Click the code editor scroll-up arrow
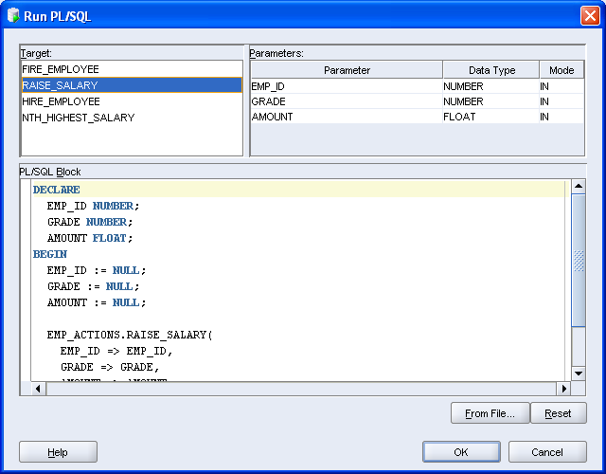Viewport: 606px width, 474px height. coord(579,186)
